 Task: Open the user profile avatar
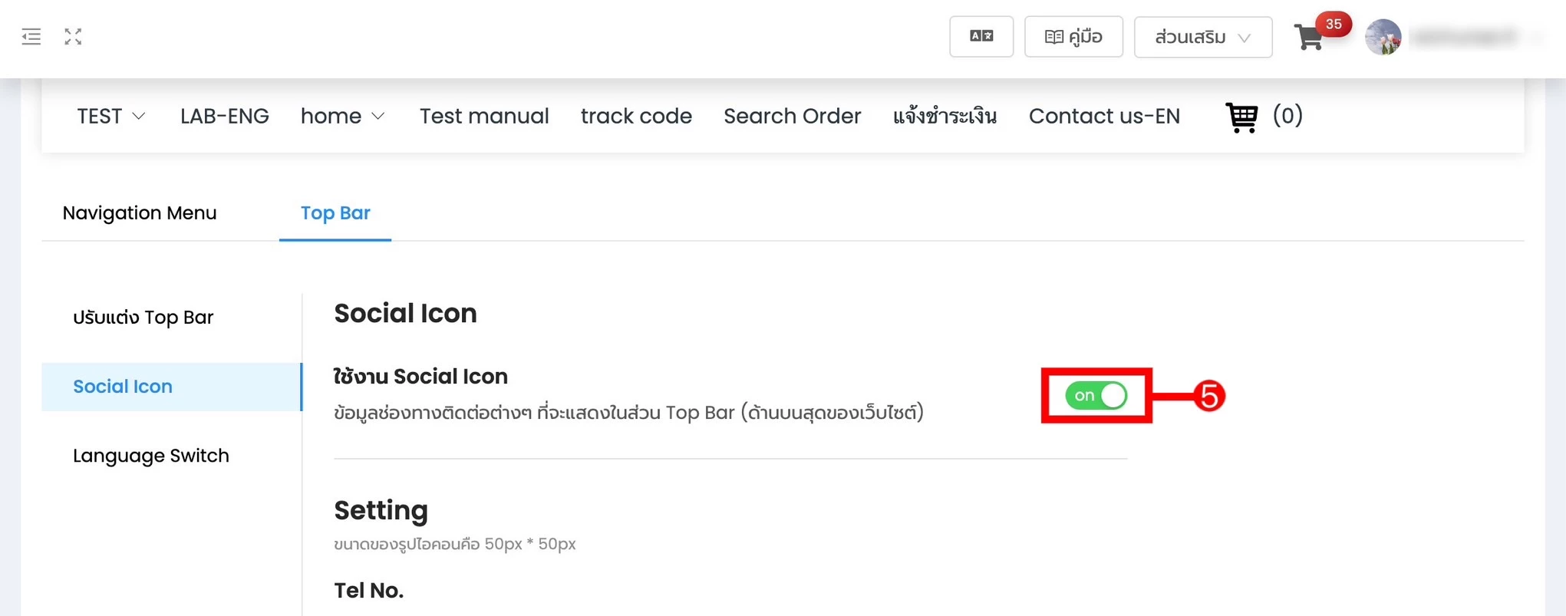pos(1383,37)
